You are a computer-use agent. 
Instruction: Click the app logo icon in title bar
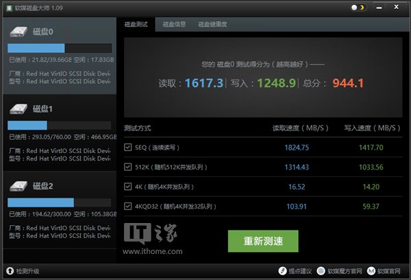tap(9, 8)
